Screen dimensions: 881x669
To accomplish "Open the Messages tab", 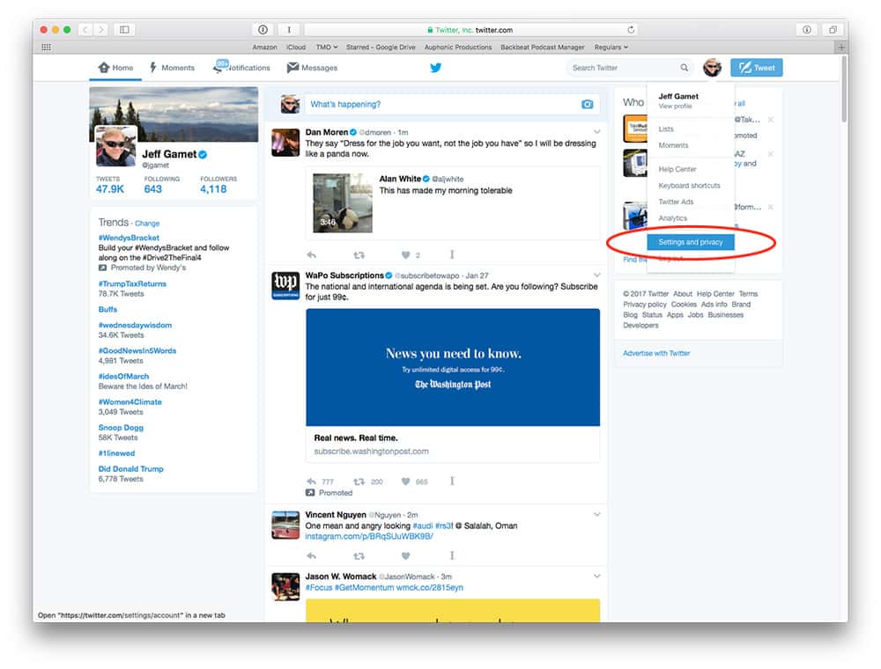I will pos(313,68).
